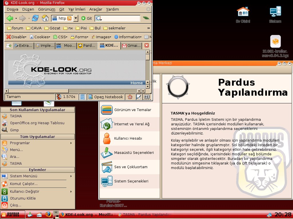Open the Pisi bookmark folder
This screenshot has width=293, height=219.
[x=81, y=28]
